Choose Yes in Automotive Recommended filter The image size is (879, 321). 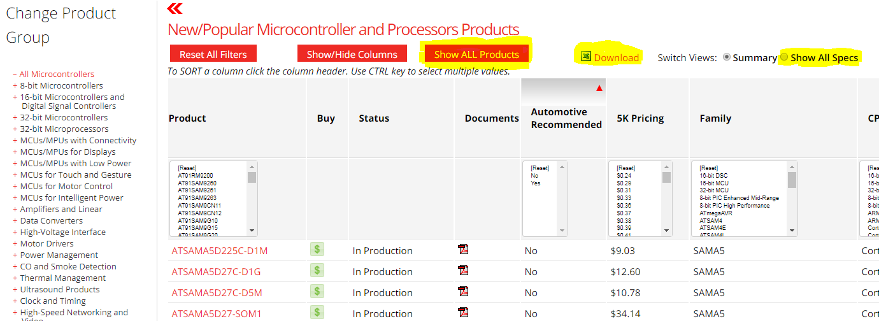(534, 183)
